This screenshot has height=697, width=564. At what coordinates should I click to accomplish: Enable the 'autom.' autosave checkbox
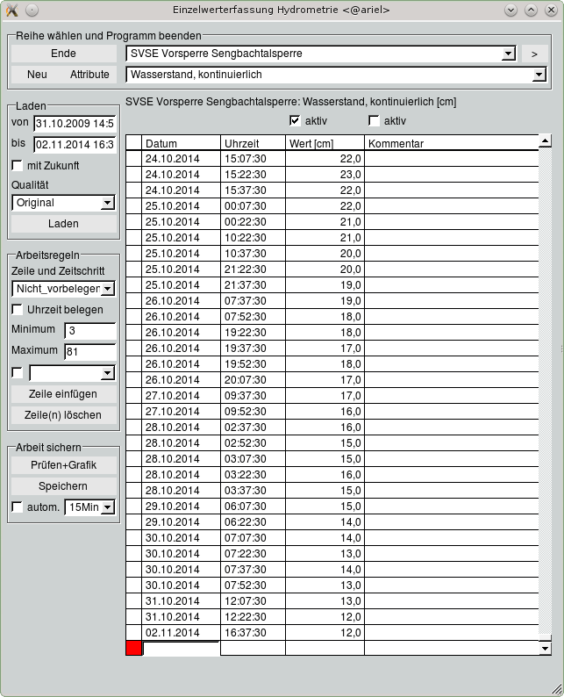(x=17, y=507)
